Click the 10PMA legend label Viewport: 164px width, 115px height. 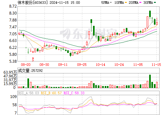[x=119, y=3]
